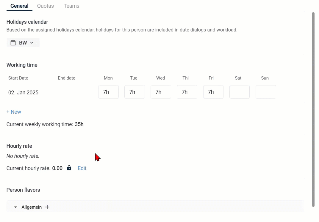Click the lock icon next to hourly rate
Image resolution: width=319 pixels, height=222 pixels.
(x=69, y=168)
